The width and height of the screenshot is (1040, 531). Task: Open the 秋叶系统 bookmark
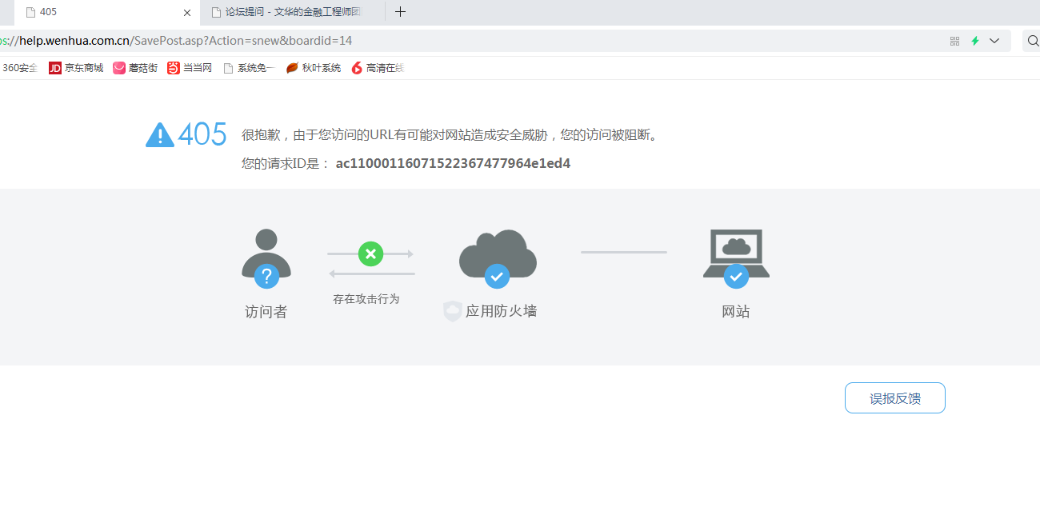click(x=314, y=68)
